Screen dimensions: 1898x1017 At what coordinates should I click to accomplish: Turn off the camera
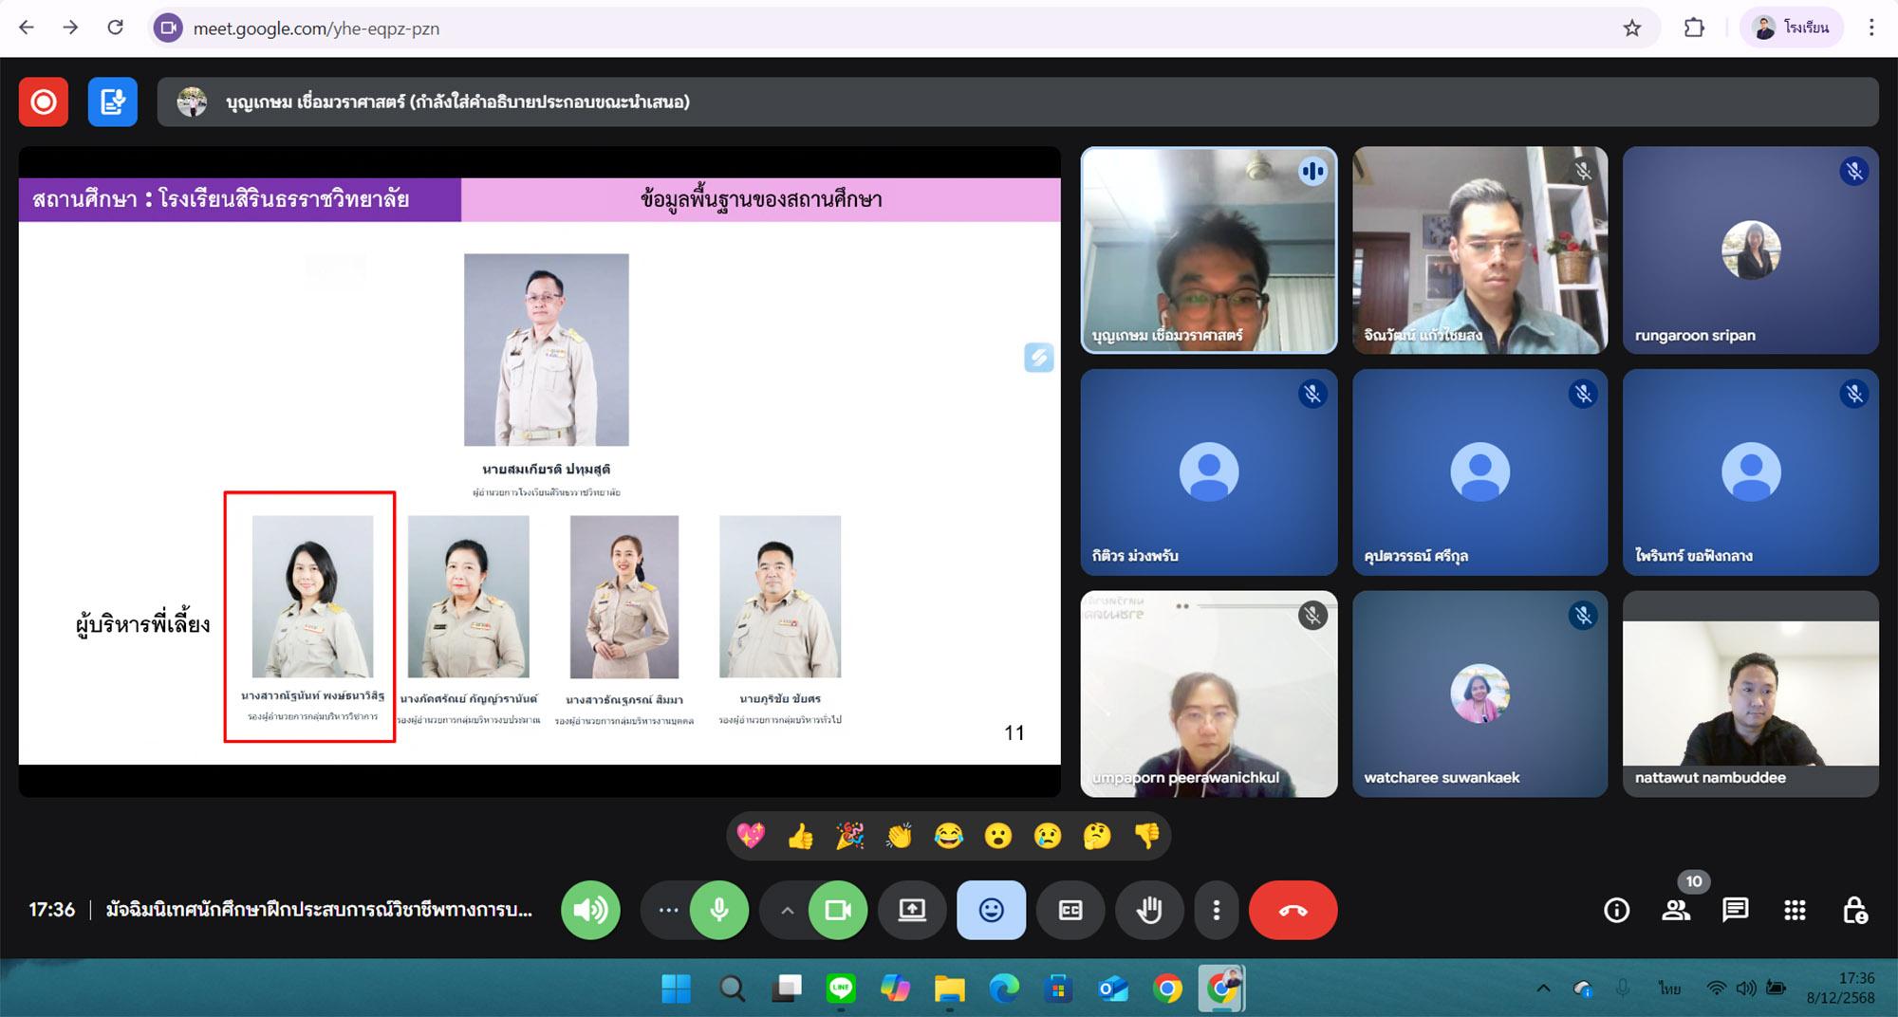(837, 910)
